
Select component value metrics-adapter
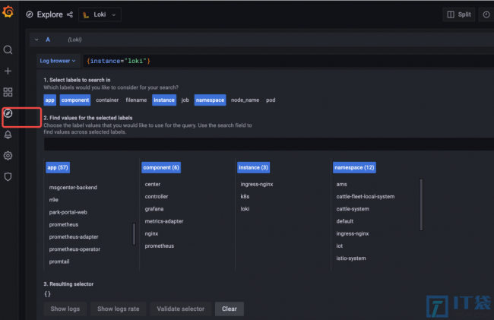pyautogui.click(x=164, y=221)
